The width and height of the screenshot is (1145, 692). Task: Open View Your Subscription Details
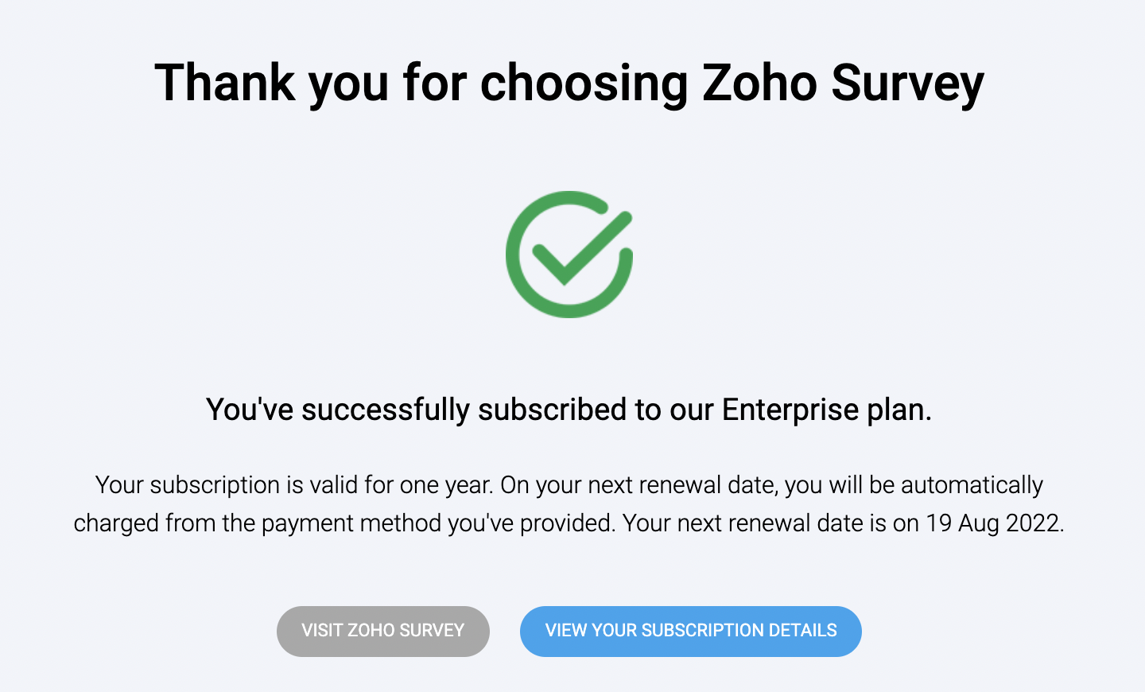pyautogui.click(x=690, y=631)
